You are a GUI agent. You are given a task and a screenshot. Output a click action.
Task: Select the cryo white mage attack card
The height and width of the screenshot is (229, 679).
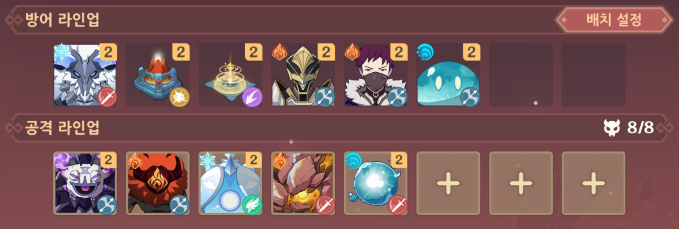tap(230, 183)
